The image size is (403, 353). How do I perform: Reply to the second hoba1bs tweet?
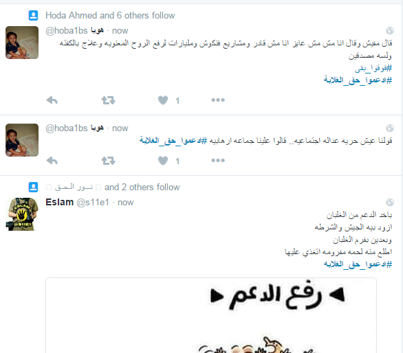(52, 161)
